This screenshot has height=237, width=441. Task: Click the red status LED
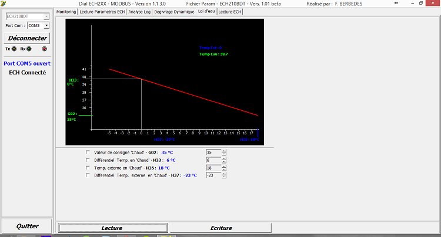coord(44,49)
